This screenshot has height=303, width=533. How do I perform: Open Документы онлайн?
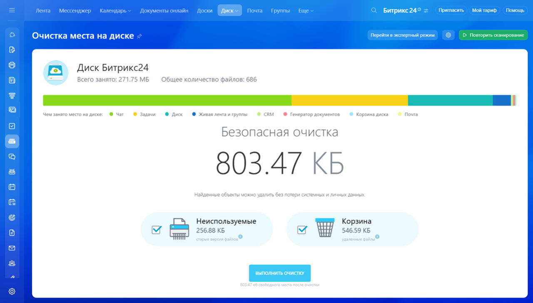[x=164, y=10]
